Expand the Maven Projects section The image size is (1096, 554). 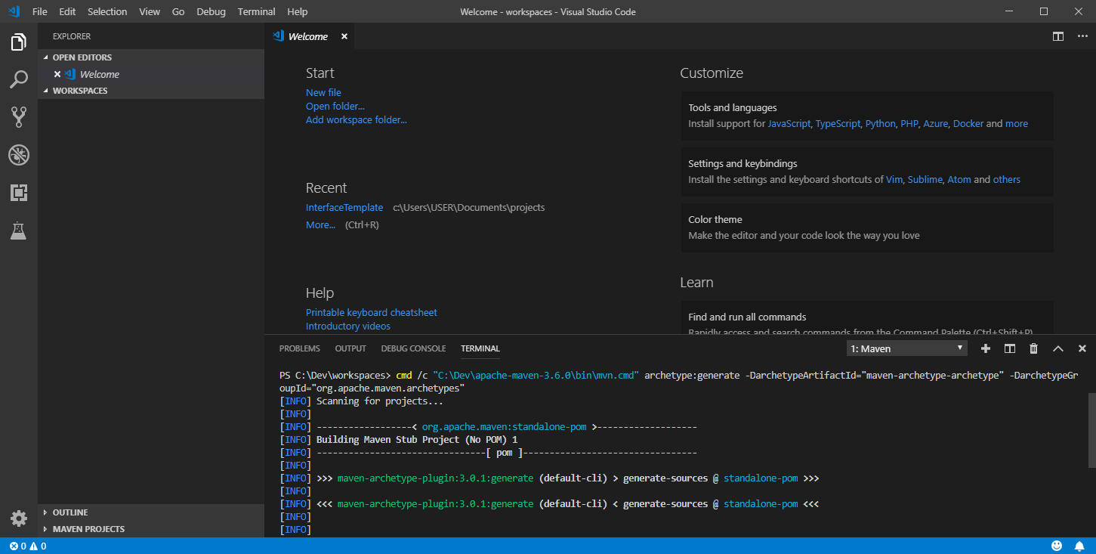(x=151, y=529)
